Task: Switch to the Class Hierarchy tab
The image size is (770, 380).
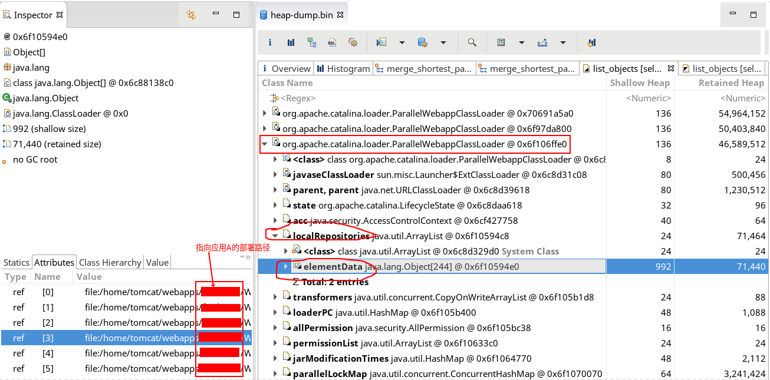Action: coord(110,262)
